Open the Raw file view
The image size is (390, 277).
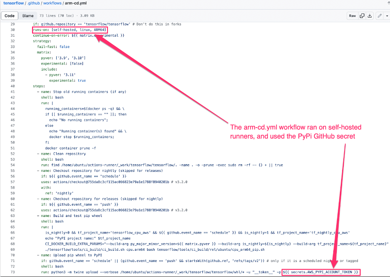(x=352, y=16)
